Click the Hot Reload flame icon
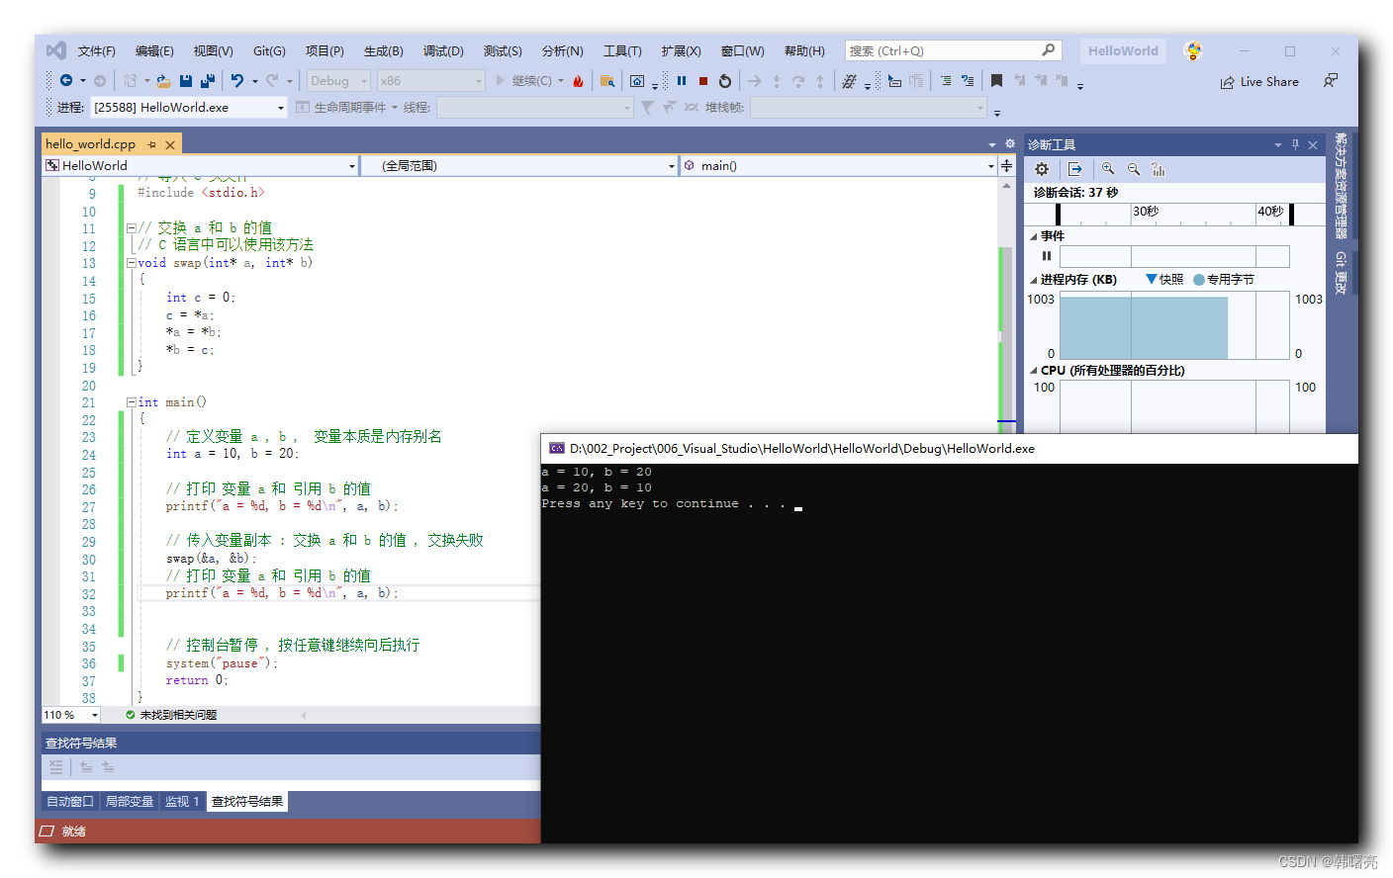 (x=579, y=81)
